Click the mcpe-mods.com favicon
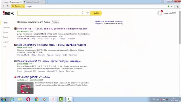The height and width of the screenshot is (102, 181). [16, 29]
